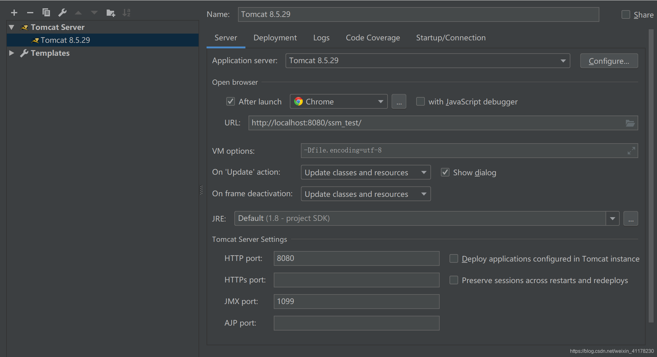
Task: Uncheck the After launch checkbox
Action: click(x=231, y=102)
